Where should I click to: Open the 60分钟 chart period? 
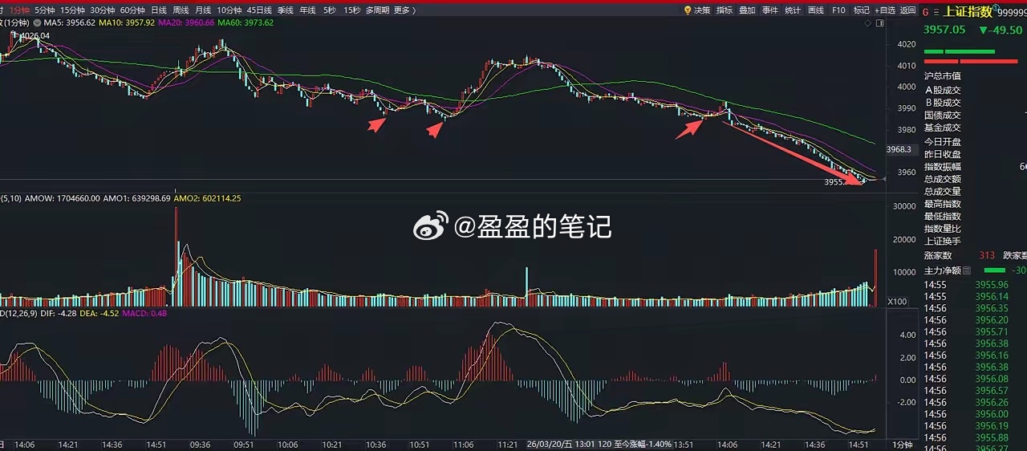click(132, 10)
